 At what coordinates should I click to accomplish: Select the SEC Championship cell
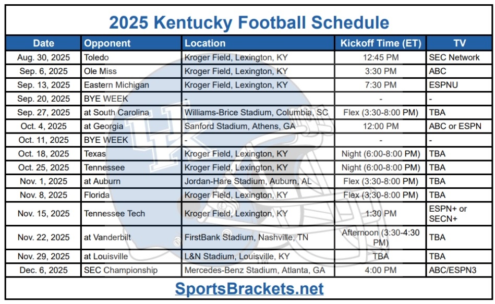[131, 270]
